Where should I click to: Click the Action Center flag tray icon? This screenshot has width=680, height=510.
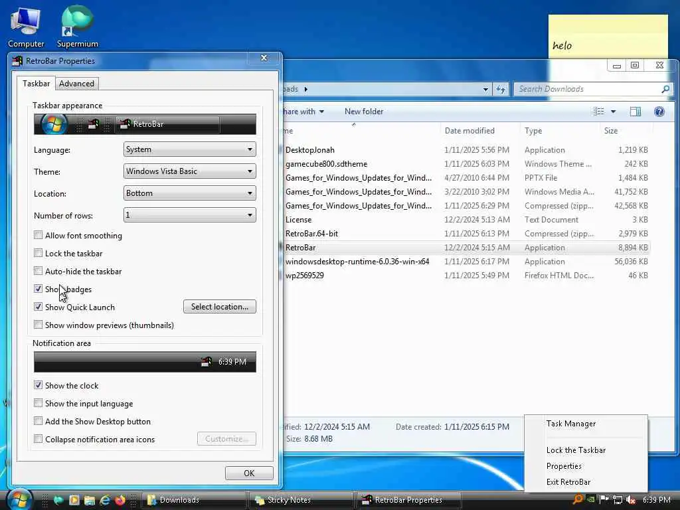point(604,499)
